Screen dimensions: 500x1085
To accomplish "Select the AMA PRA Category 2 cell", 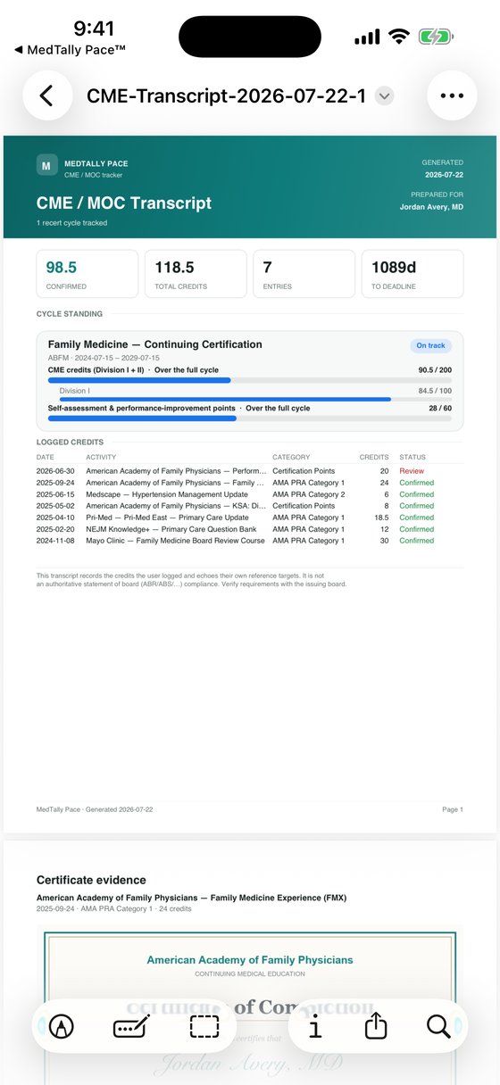I will (308, 494).
